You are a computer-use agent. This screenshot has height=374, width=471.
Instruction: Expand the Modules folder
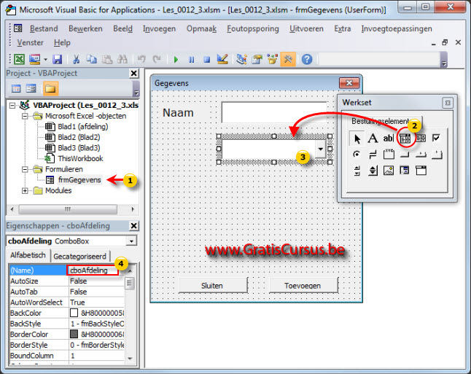(25, 191)
